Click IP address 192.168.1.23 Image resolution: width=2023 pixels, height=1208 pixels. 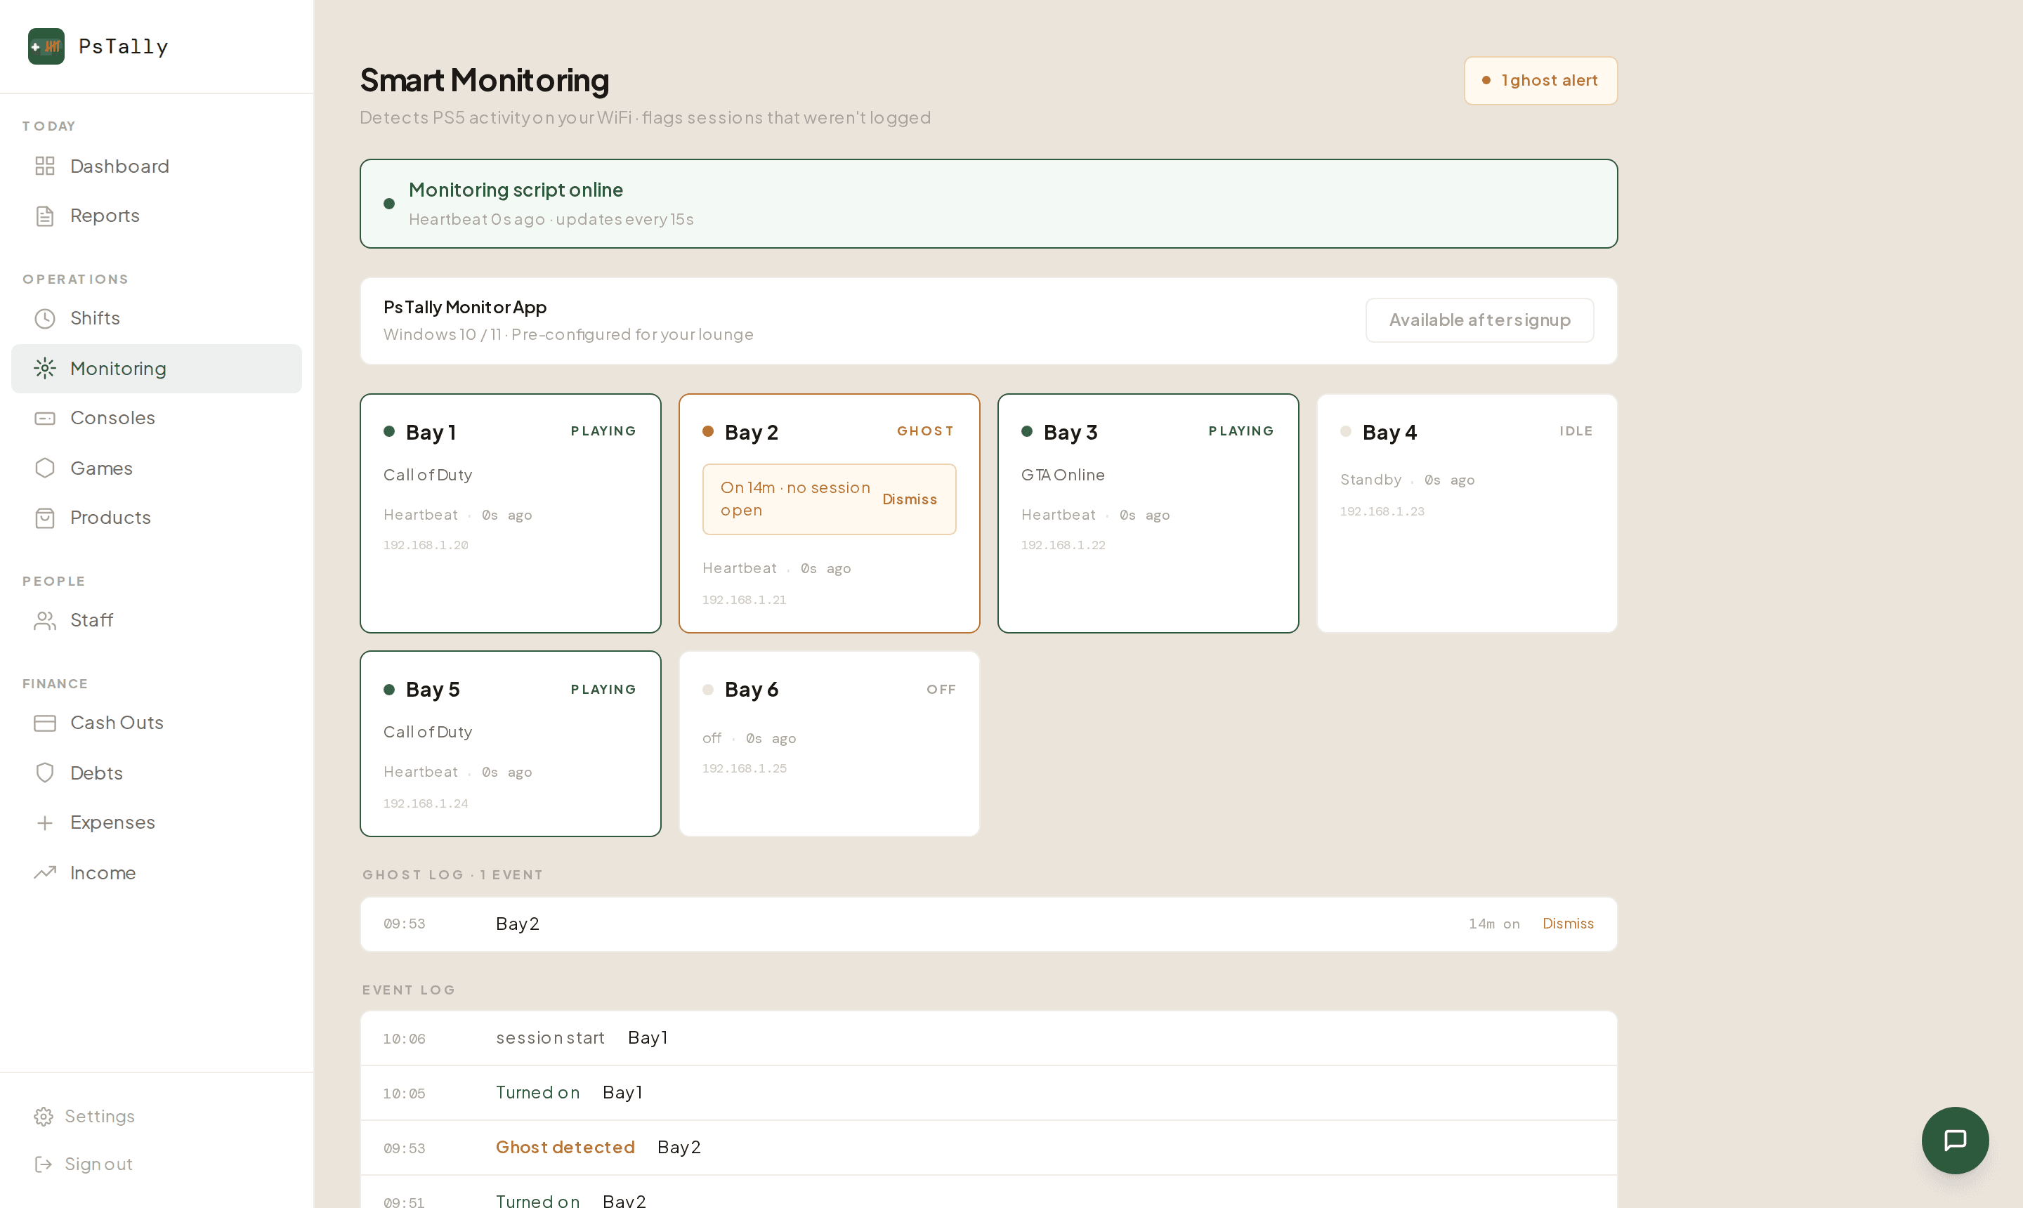pos(1382,511)
